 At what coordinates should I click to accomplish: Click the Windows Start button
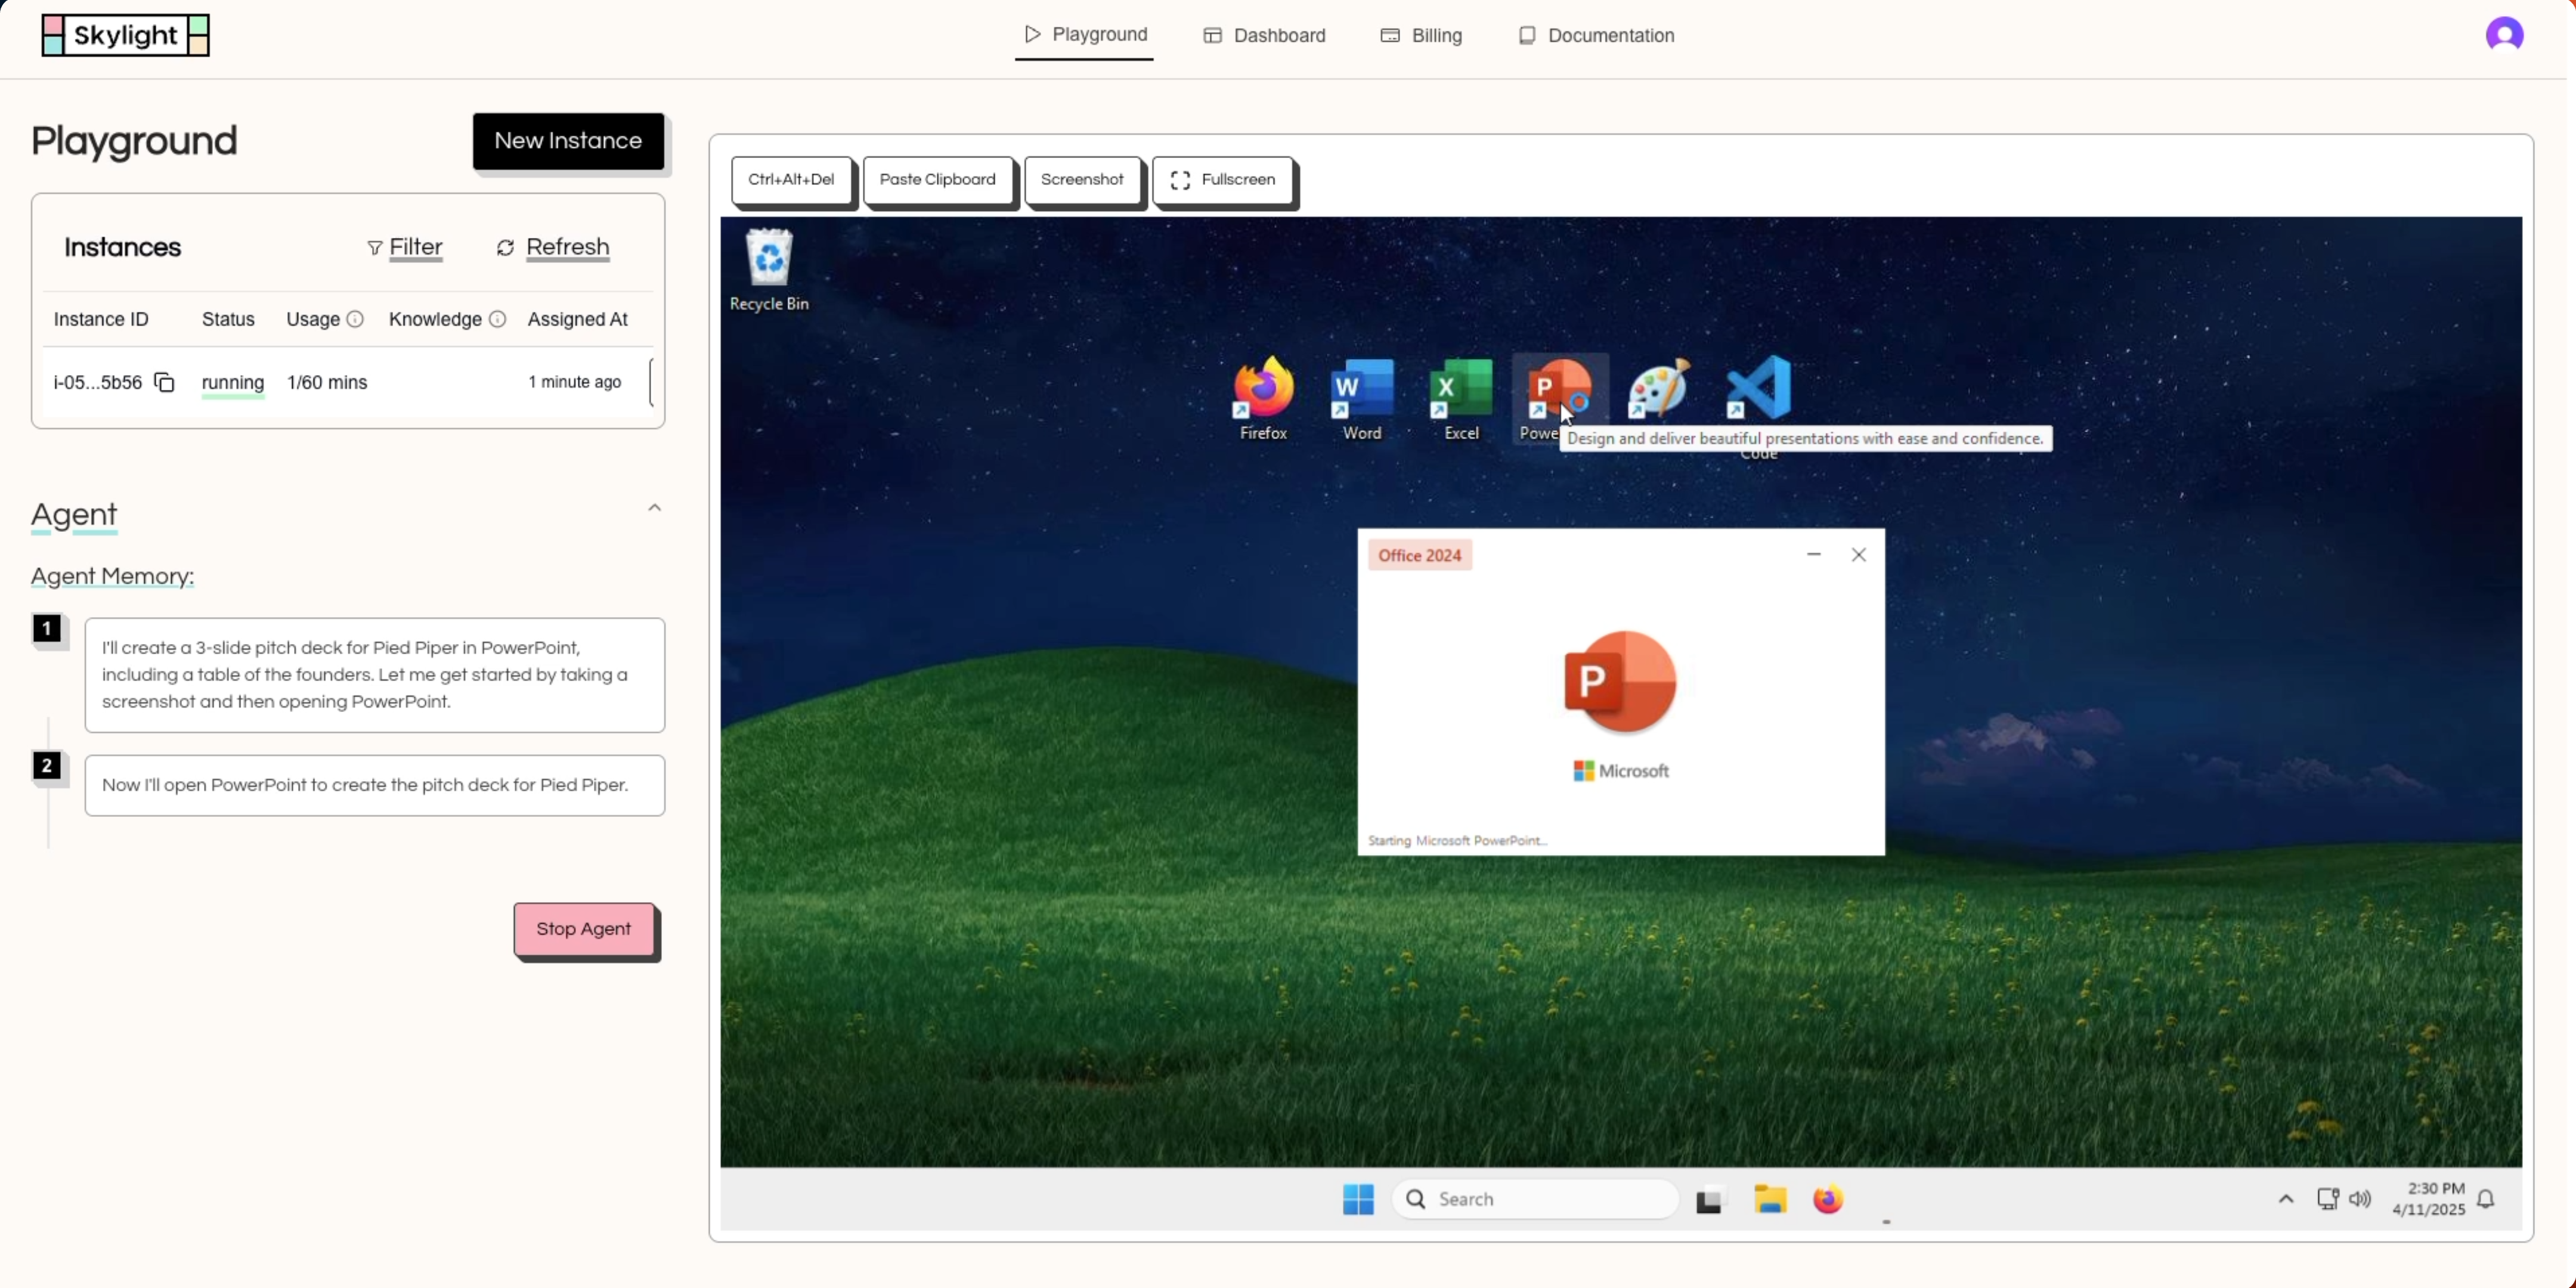click(1358, 1199)
